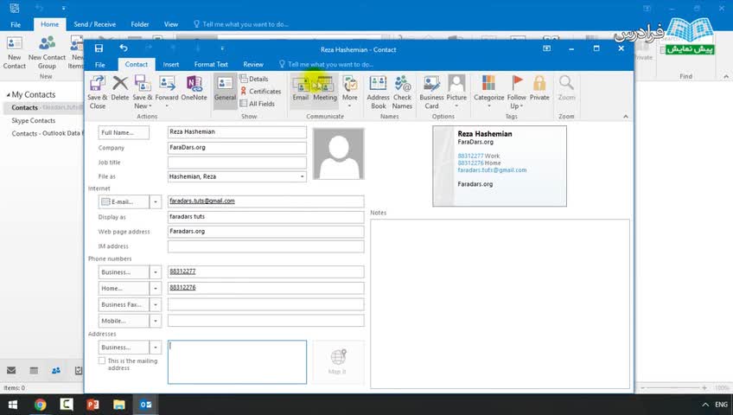
Task: Open the Business Fax type dropdown
Action: pyautogui.click(x=156, y=304)
